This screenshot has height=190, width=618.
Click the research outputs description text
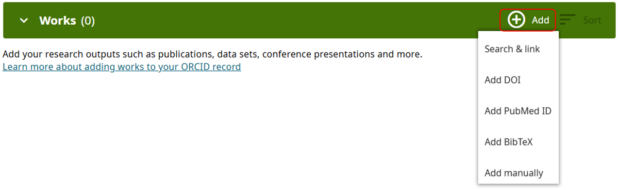213,54
